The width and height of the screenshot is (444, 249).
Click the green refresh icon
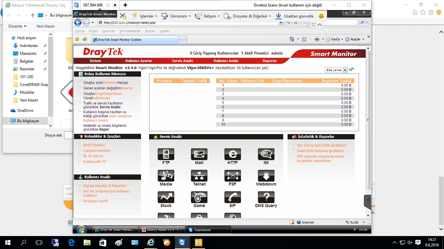[351, 69]
